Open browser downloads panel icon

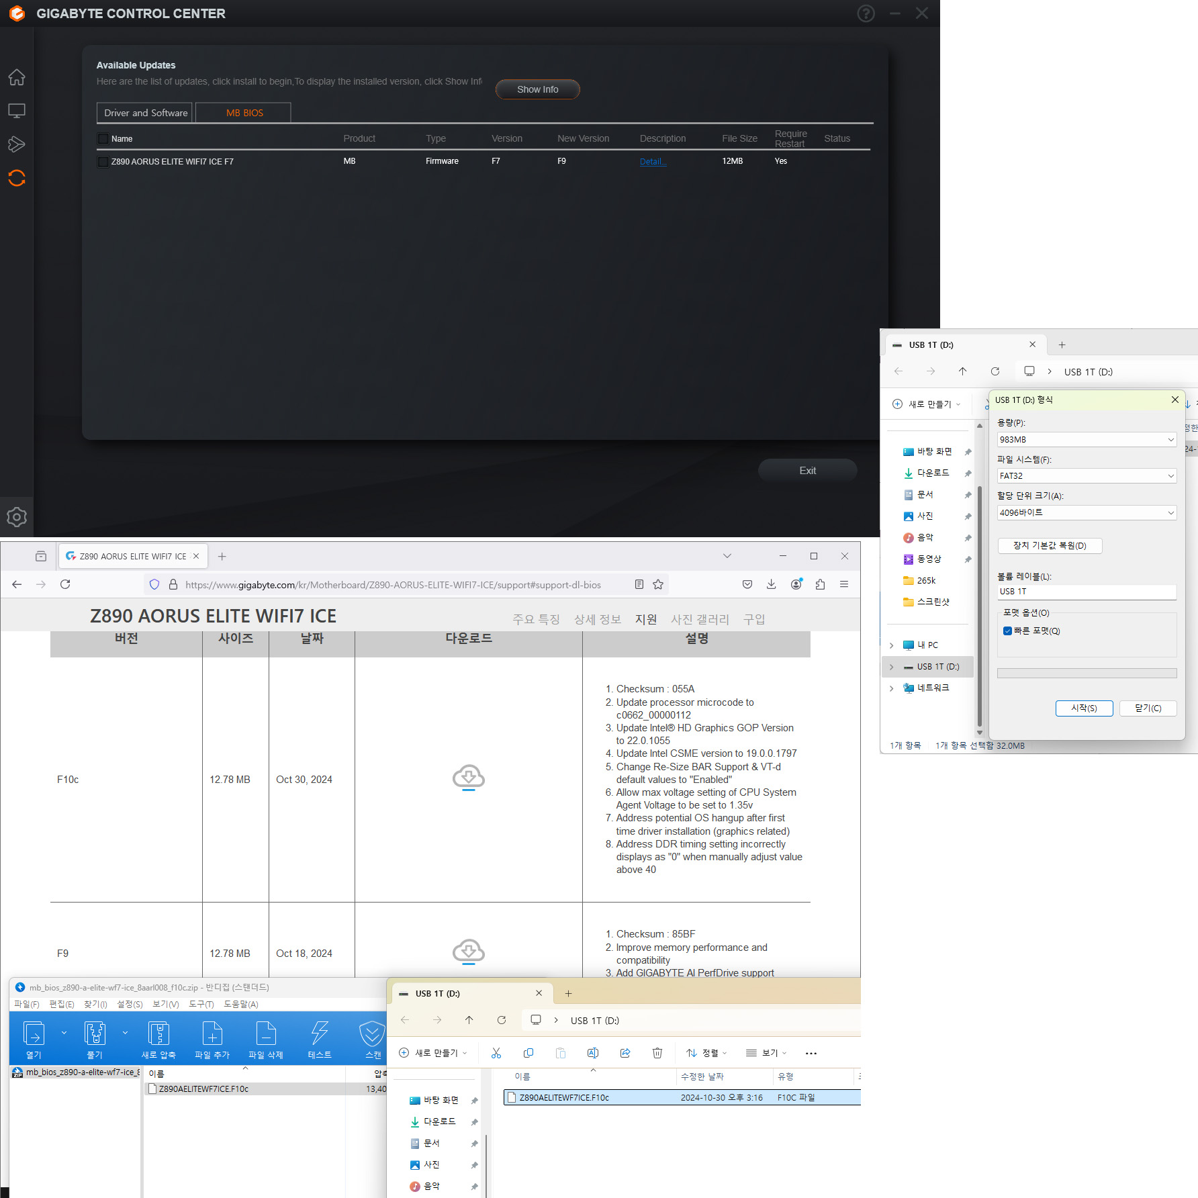[x=772, y=584]
